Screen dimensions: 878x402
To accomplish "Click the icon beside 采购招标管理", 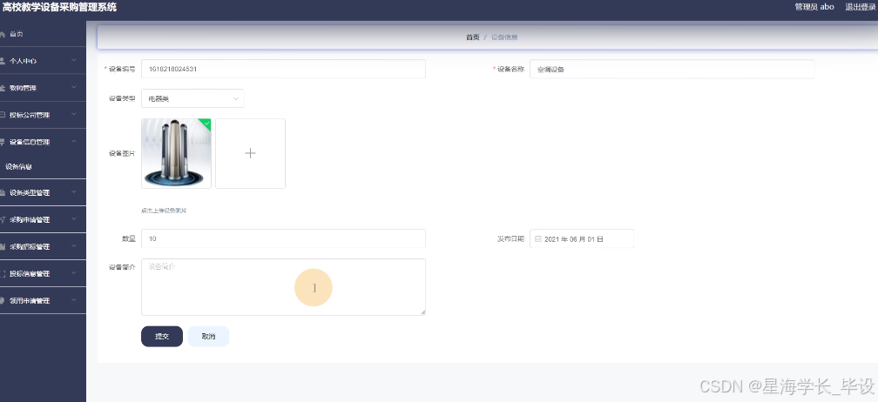I will click(3, 246).
